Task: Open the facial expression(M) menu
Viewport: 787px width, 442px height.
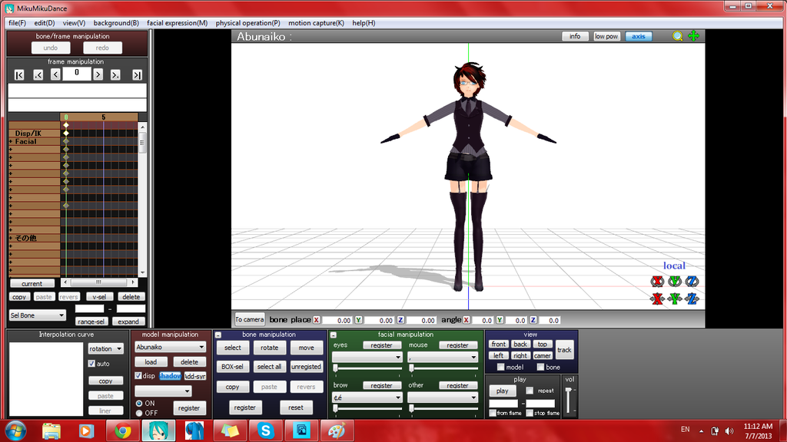Action: pos(177,23)
